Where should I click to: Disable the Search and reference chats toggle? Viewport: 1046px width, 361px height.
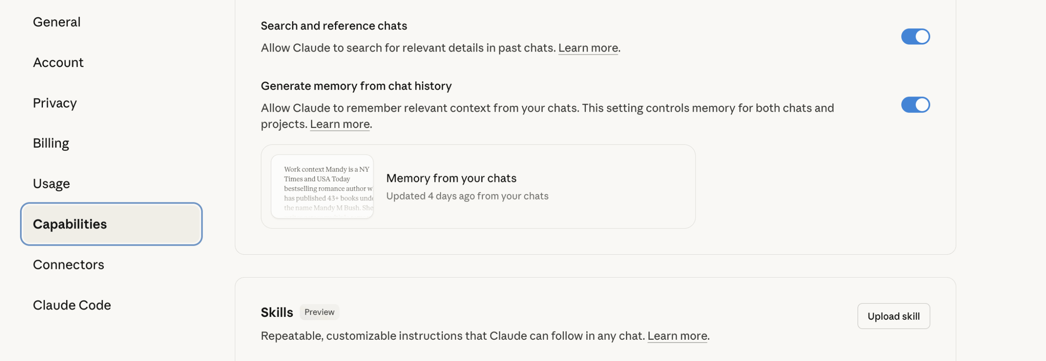click(915, 36)
